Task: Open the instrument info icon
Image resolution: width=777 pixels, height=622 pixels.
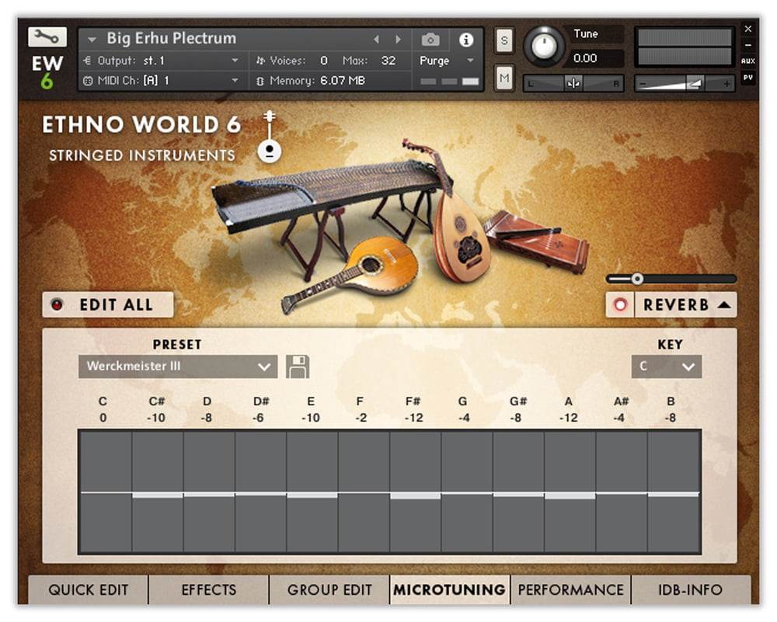Action: (x=465, y=40)
